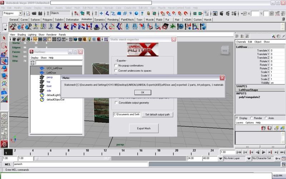Click the polyTriangulate2 input node
The image size is (286, 179).
249,97
